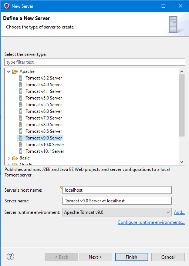189x266 pixels.
Task: Click the Add... link
Action: (x=179, y=212)
